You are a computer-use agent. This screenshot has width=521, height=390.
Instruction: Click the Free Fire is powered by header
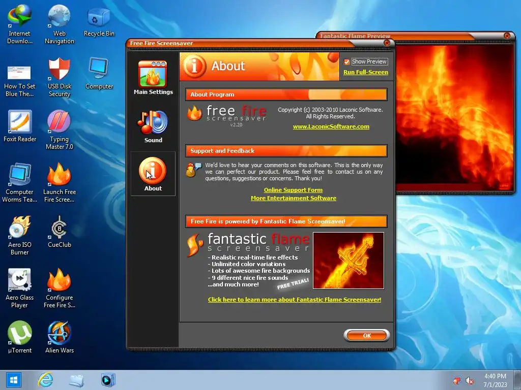click(x=286, y=221)
